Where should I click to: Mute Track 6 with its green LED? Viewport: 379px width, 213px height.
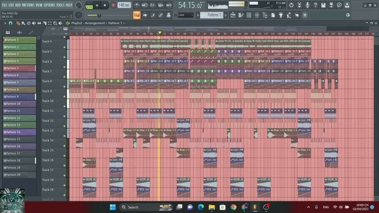(65, 67)
